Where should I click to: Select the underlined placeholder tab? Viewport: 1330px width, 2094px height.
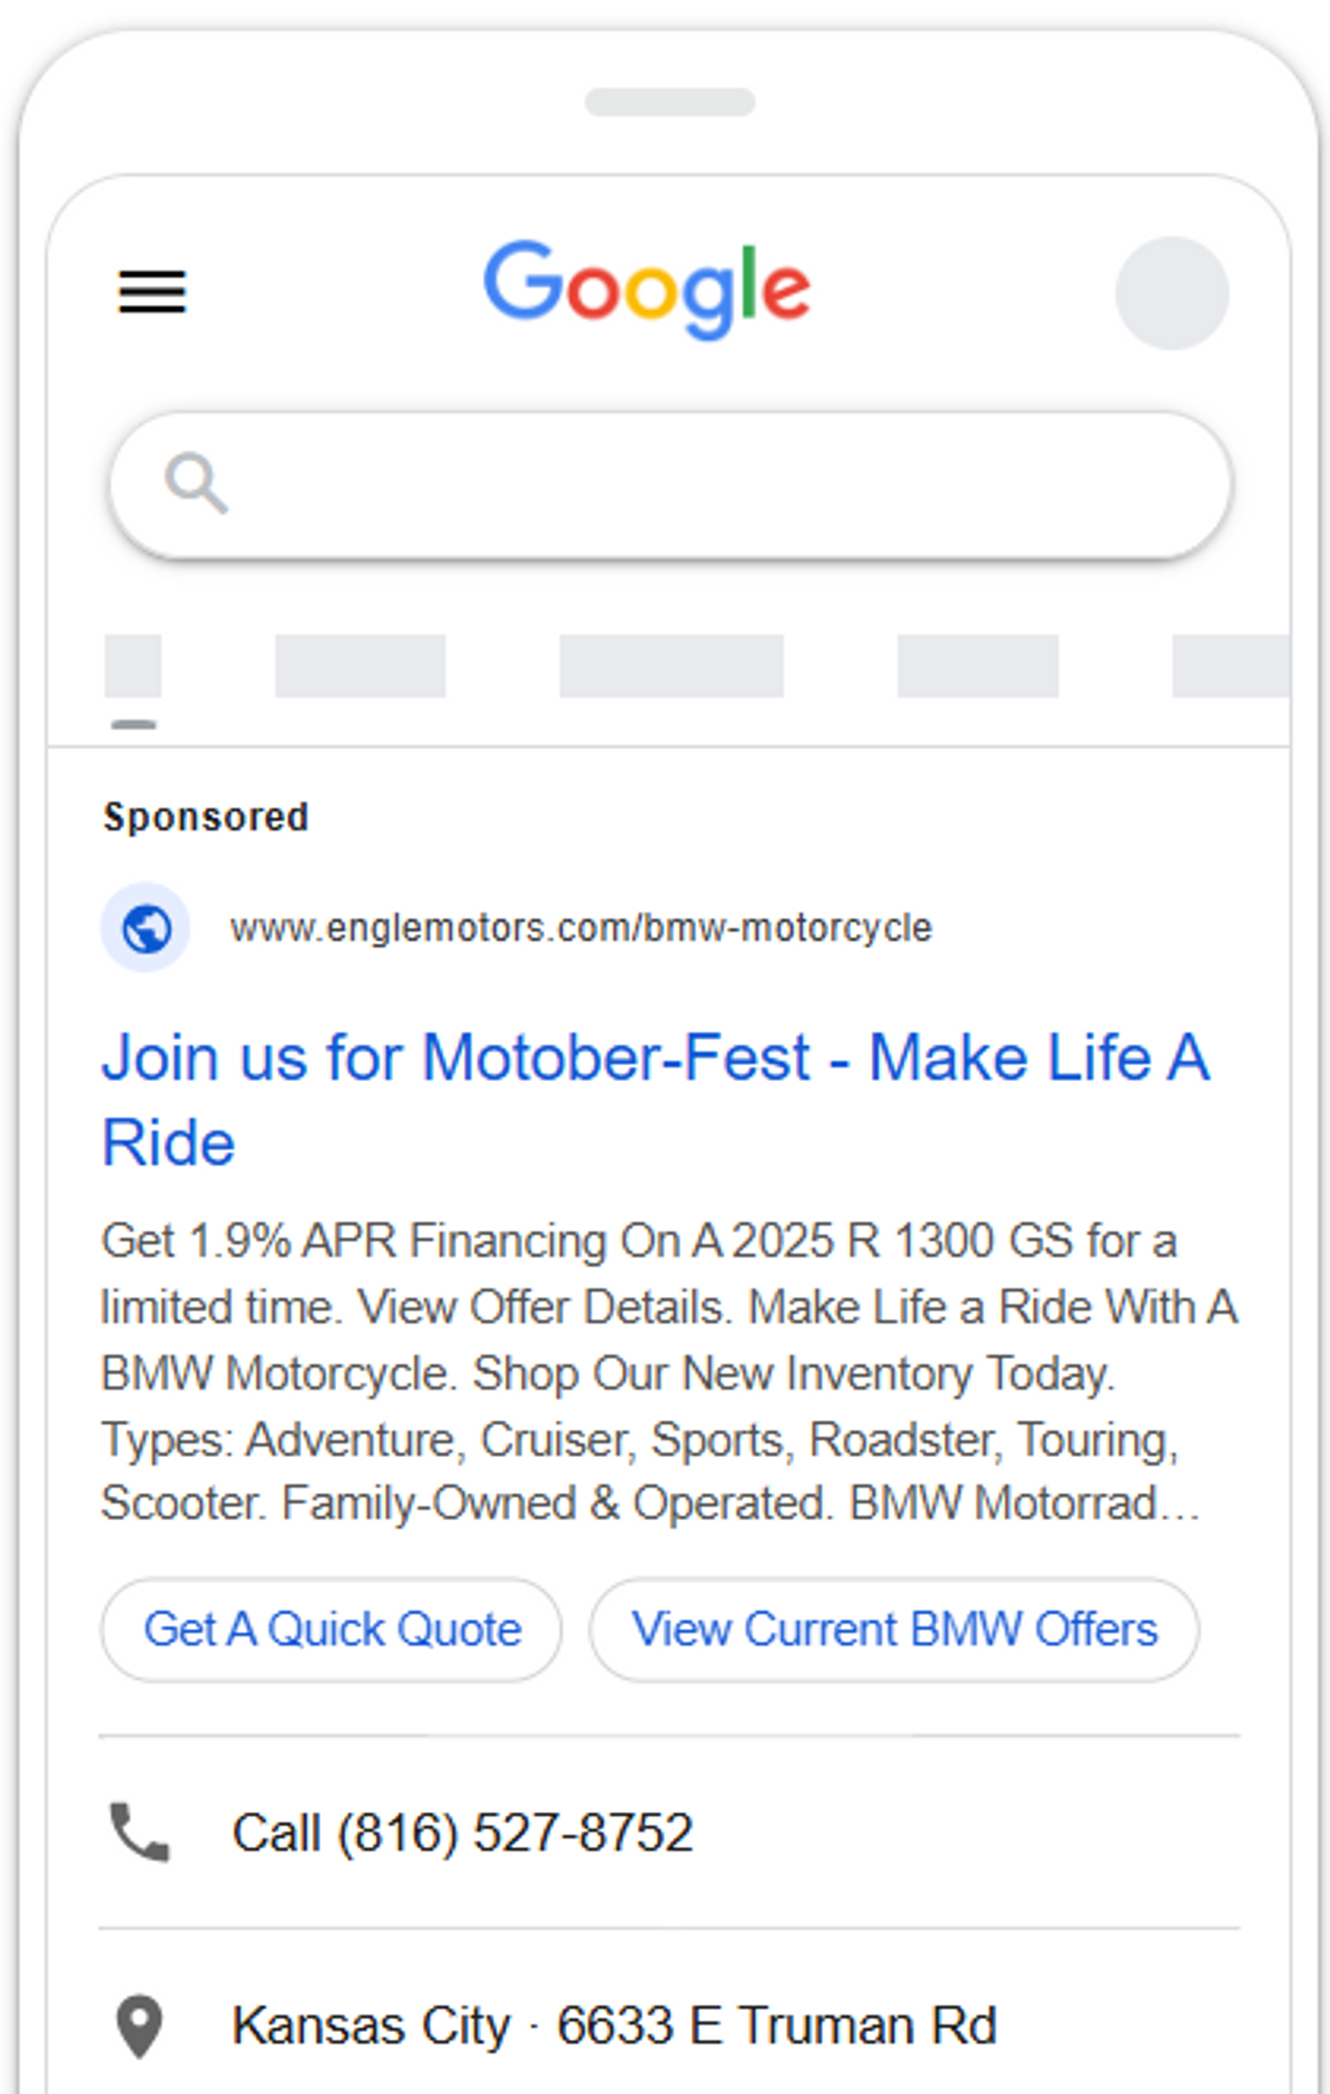(133, 667)
